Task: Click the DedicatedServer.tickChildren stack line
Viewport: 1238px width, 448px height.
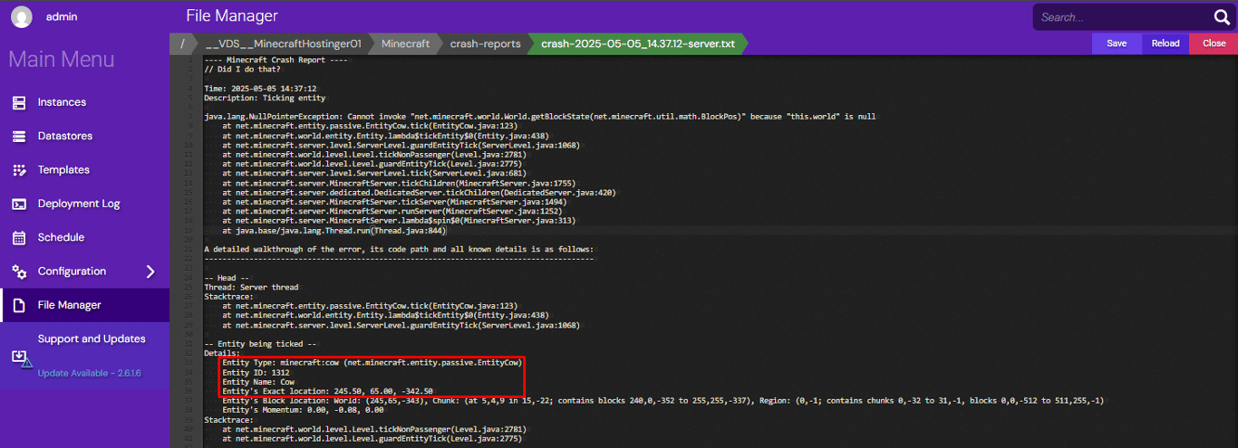Action: click(419, 192)
